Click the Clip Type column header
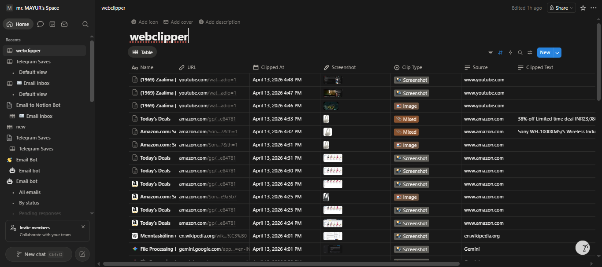 pos(426,67)
